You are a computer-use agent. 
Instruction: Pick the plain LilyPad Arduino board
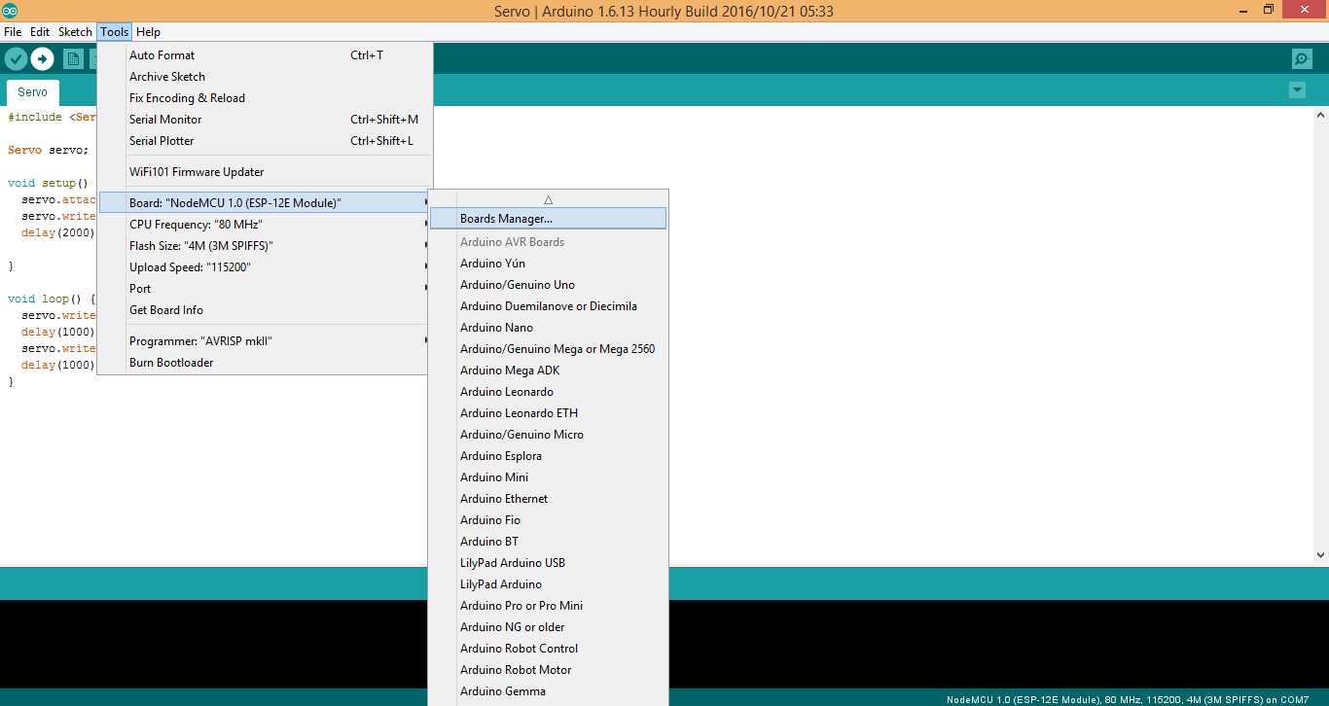click(x=548, y=584)
